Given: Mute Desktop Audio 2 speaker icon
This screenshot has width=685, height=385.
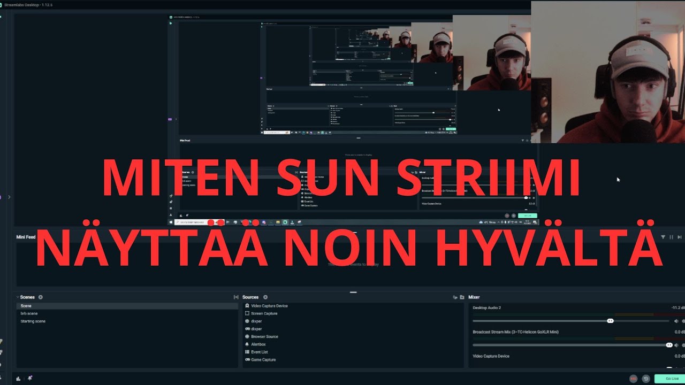Looking at the screenshot, I should point(676,321).
